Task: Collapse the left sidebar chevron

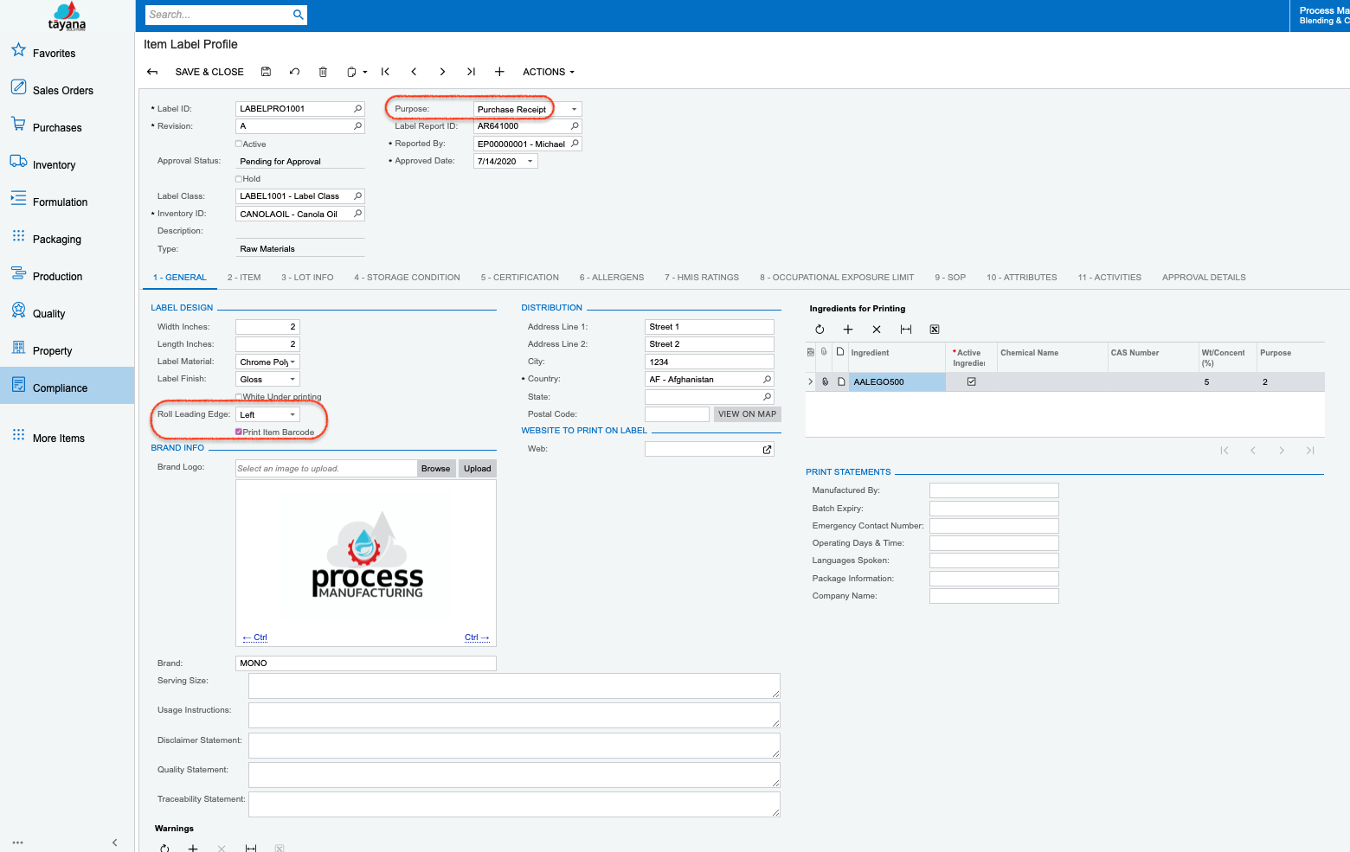Action: [x=115, y=842]
